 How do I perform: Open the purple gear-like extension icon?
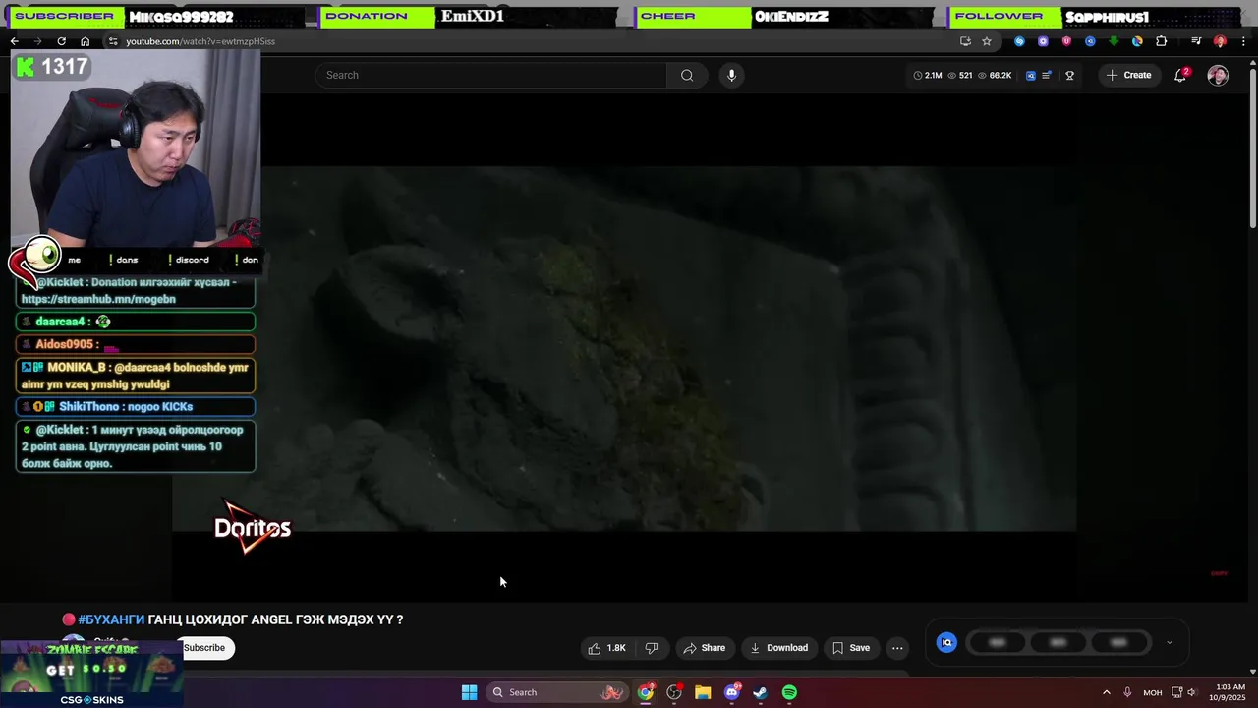coord(1043,41)
